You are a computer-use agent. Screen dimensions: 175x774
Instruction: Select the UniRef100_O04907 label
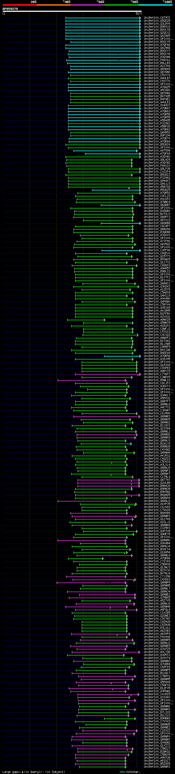coord(157,105)
